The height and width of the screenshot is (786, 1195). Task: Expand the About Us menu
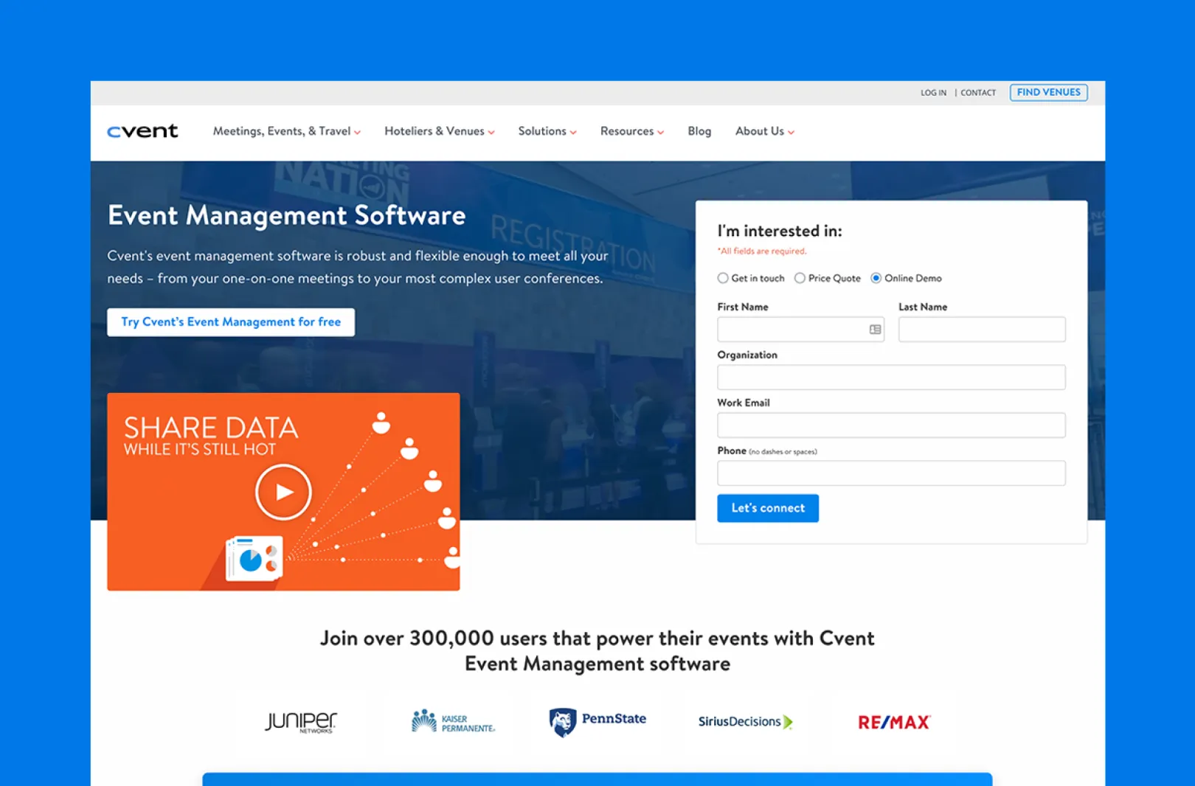[x=764, y=131]
